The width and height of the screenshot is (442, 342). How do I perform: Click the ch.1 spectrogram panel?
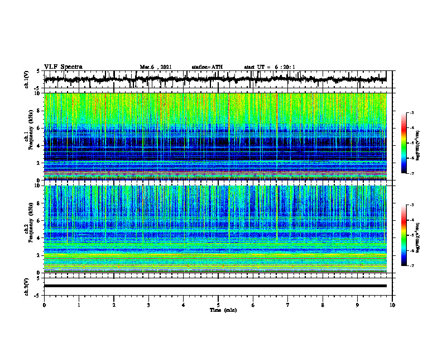coord(215,136)
